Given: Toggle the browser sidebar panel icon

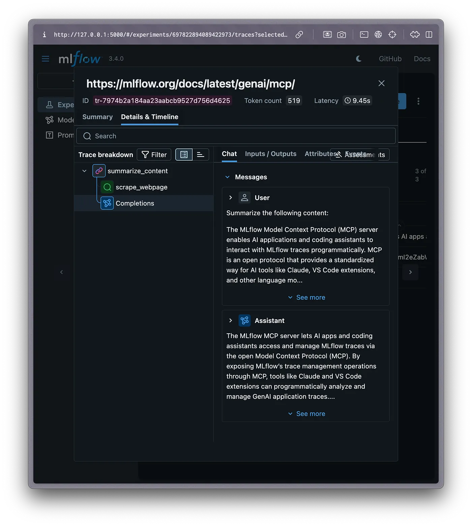Looking at the screenshot, I should pos(429,34).
